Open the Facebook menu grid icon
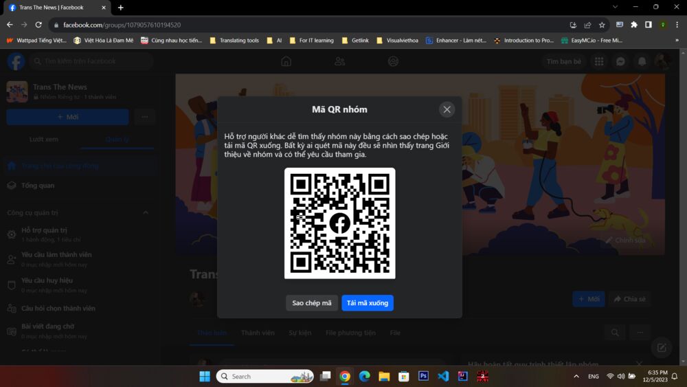 pyautogui.click(x=599, y=61)
